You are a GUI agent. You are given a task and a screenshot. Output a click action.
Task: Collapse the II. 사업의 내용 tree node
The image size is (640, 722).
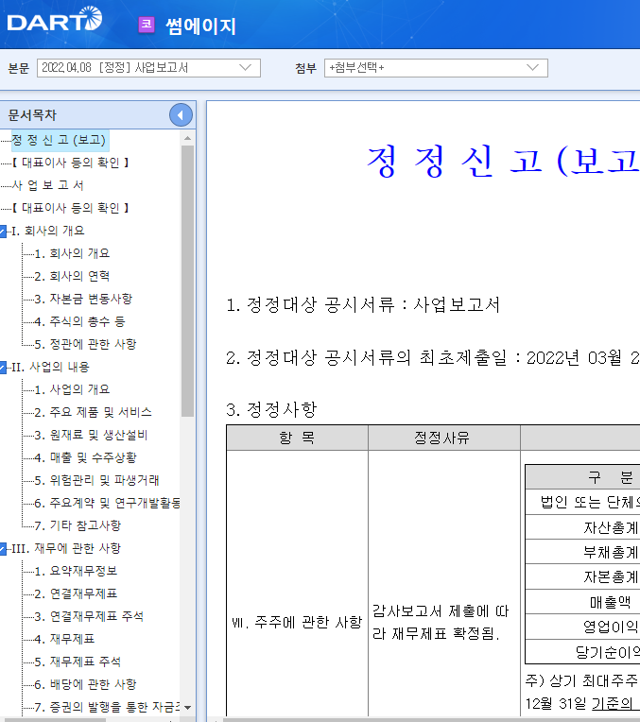[x=3, y=368]
